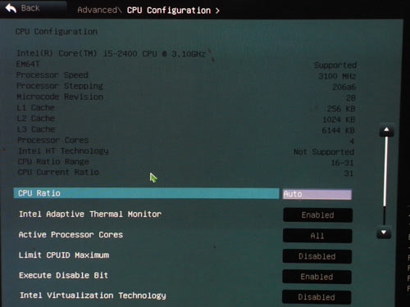The image size is (410, 307).
Task: Select Intel Adaptive Thermal Monitor option
Action: [x=90, y=214]
